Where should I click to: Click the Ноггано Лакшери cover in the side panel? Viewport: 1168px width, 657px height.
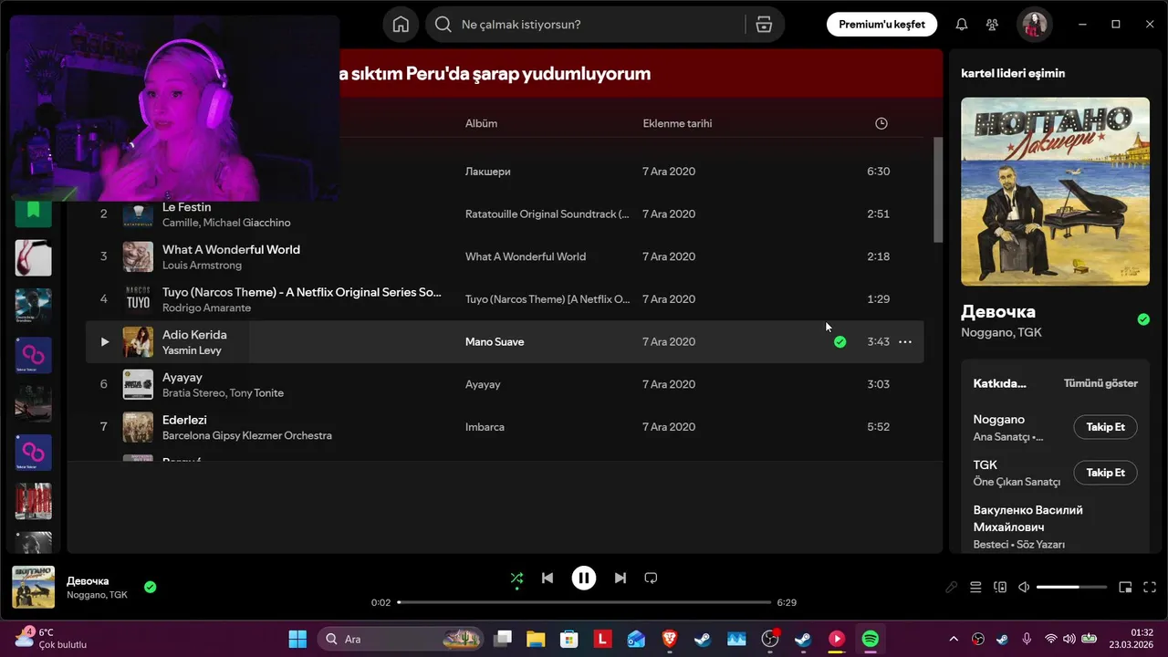1055,192
